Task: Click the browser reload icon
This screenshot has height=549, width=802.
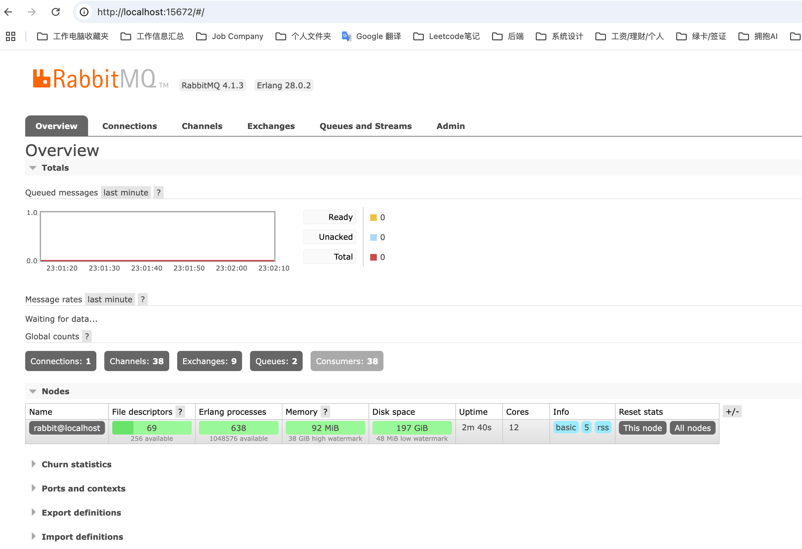Action: coord(56,12)
